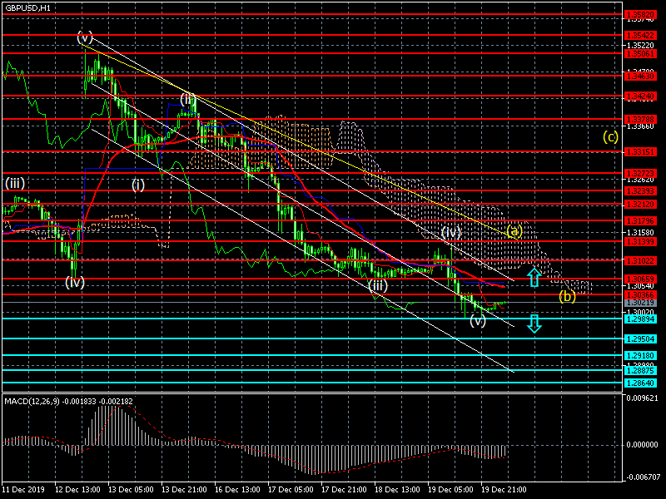Click the (iv) label under the 12 Dec low

pyautogui.click(x=75, y=282)
